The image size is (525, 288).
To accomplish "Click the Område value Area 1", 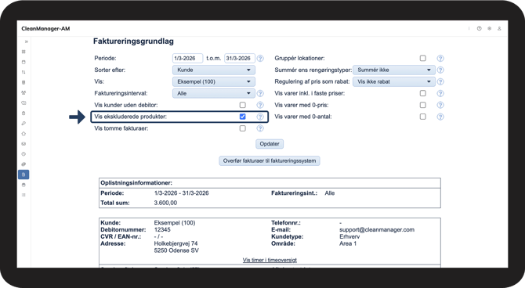I will point(348,243).
